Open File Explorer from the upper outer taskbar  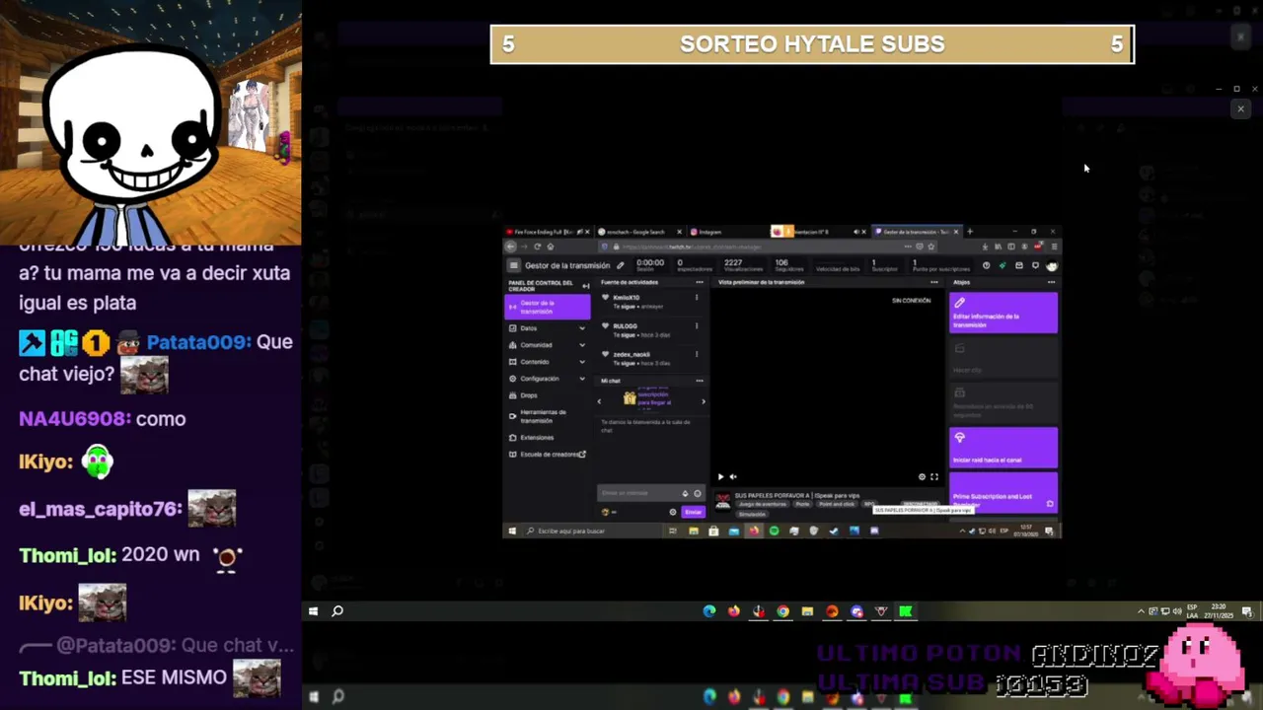(x=807, y=611)
